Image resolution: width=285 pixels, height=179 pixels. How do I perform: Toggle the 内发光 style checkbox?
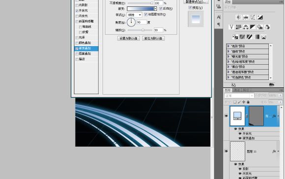(77, 16)
